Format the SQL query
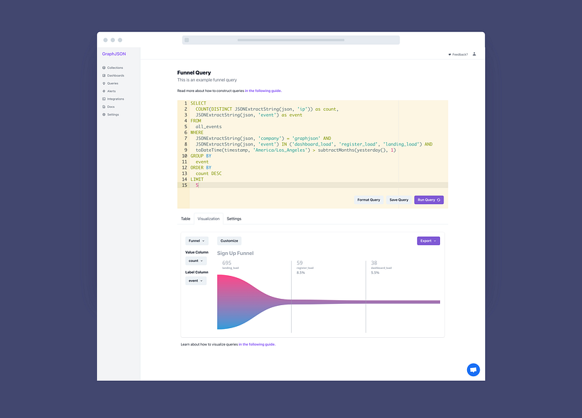This screenshot has height=418, width=582. 369,199
